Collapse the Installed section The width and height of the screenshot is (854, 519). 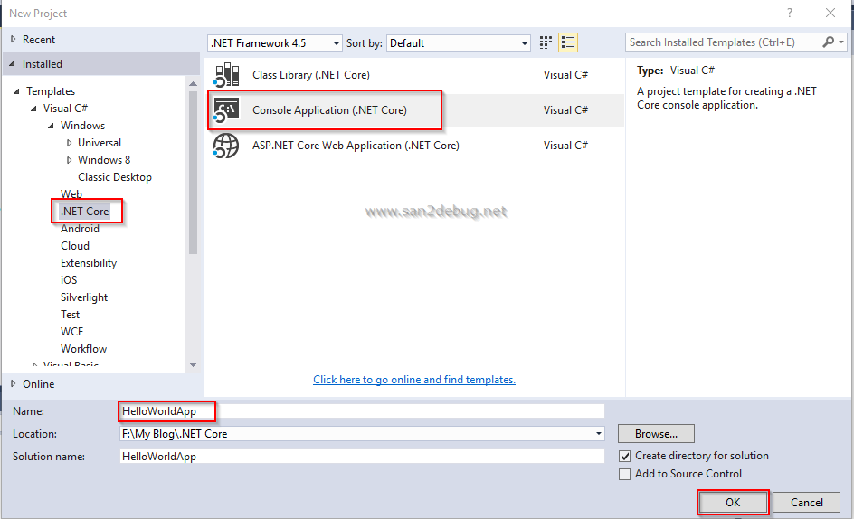point(13,63)
